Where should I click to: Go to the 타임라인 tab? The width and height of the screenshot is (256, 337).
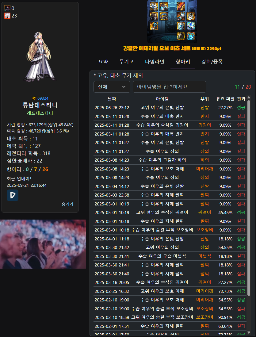coord(155,62)
